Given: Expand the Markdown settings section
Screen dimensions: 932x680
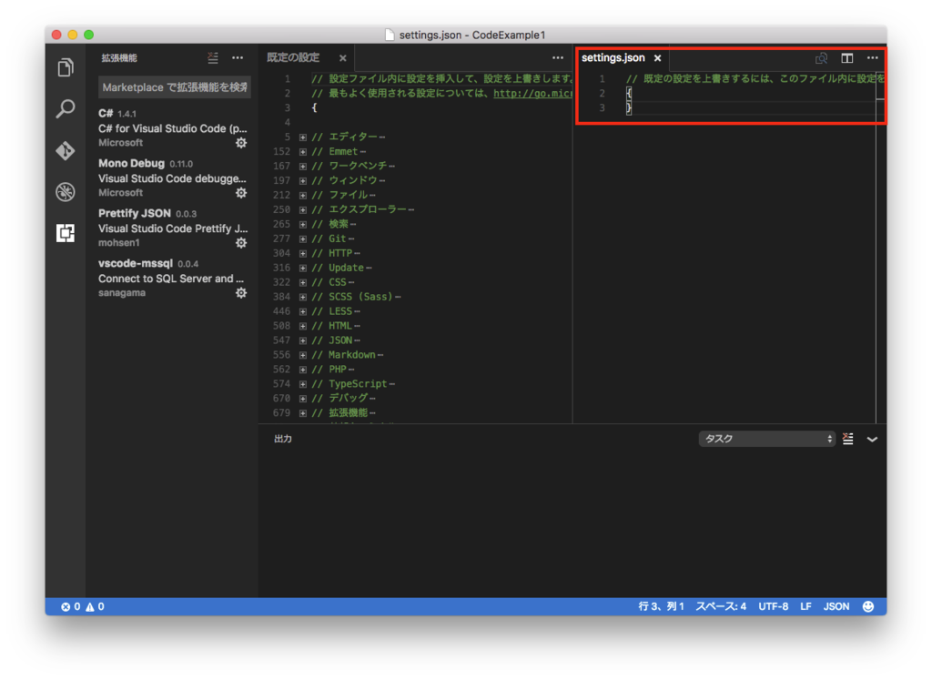Looking at the screenshot, I should pos(302,355).
